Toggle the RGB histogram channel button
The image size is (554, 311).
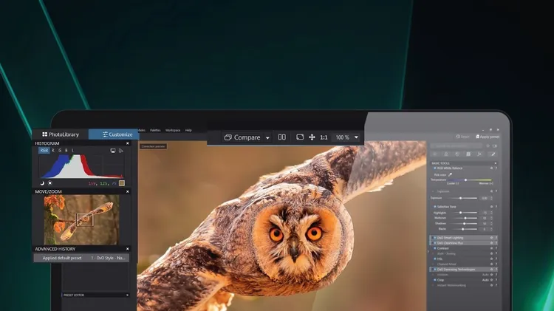44,150
